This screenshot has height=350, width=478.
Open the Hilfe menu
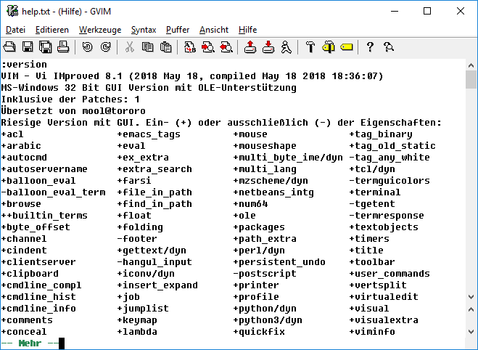click(x=248, y=30)
